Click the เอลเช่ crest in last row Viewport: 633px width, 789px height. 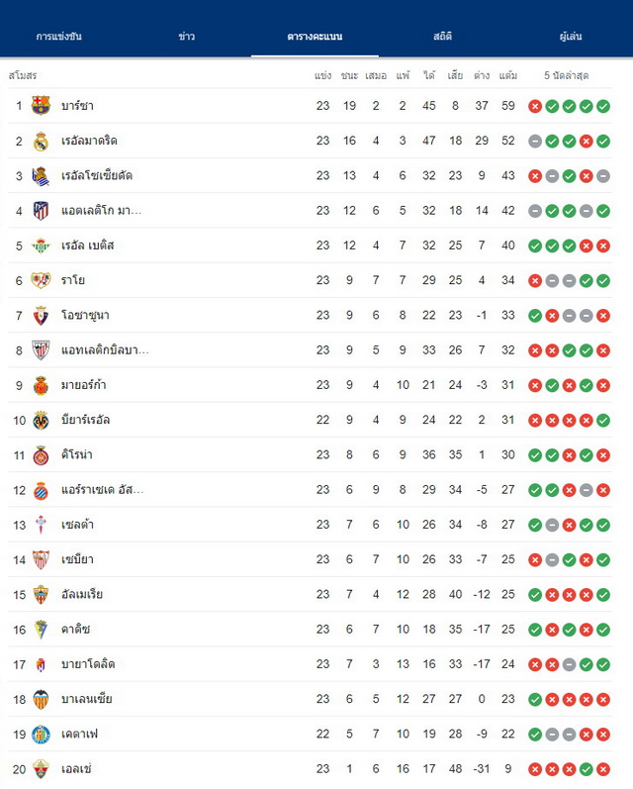tap(41, 769)
